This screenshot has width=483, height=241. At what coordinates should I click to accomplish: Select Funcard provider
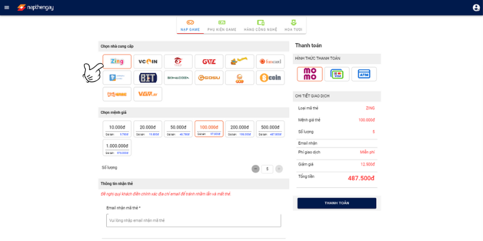tap(270, 61)
